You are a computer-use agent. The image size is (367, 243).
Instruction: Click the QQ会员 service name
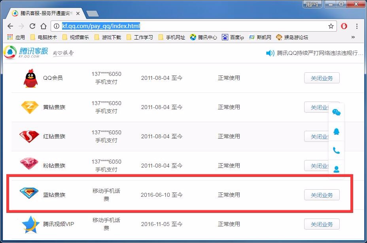click(x=53, y=78)
